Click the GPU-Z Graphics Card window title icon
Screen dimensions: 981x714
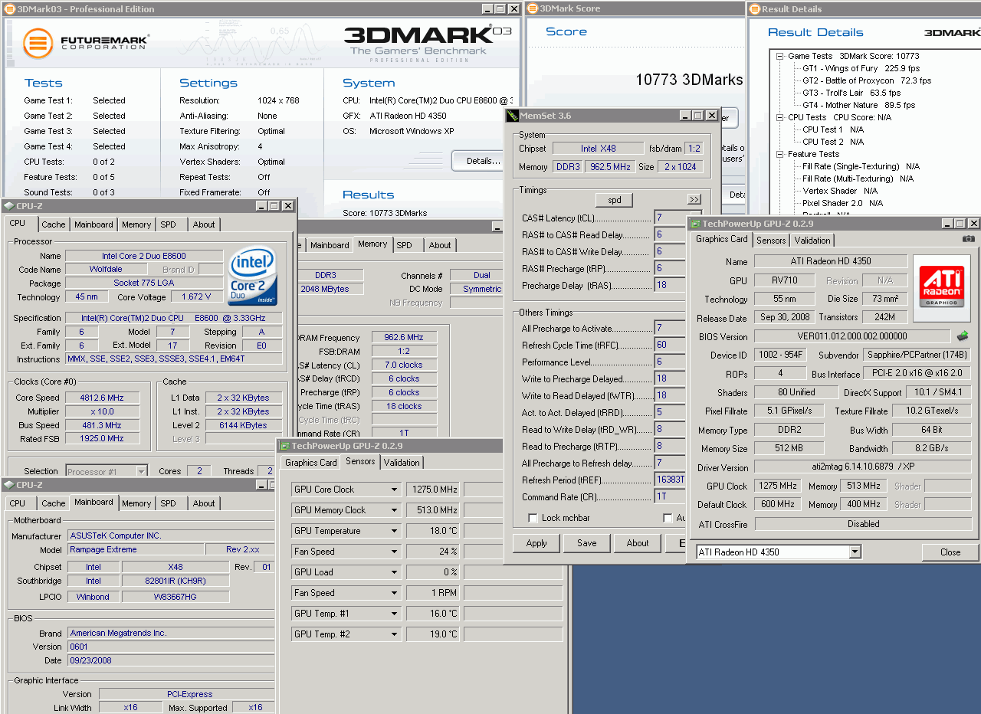(x=696, y=224)
